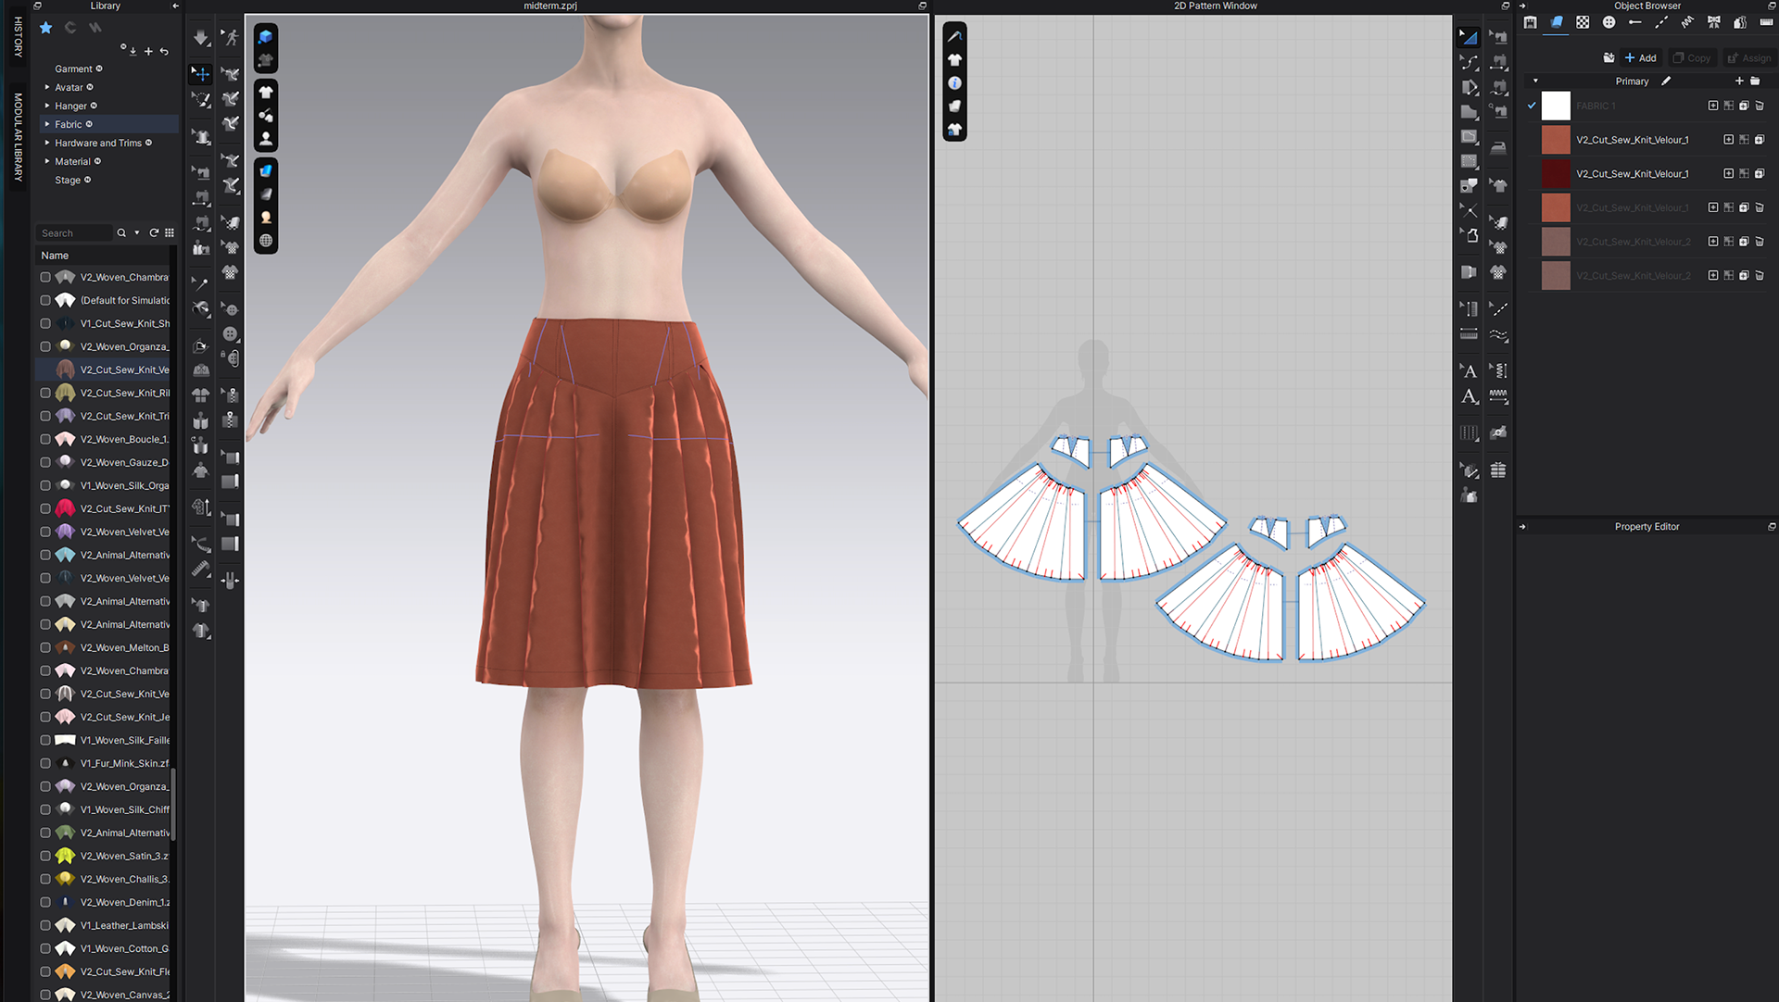The image size is (1779, 1002).
Task: Click the delete icon for FABRIC 1
Action: (1760, 106)
